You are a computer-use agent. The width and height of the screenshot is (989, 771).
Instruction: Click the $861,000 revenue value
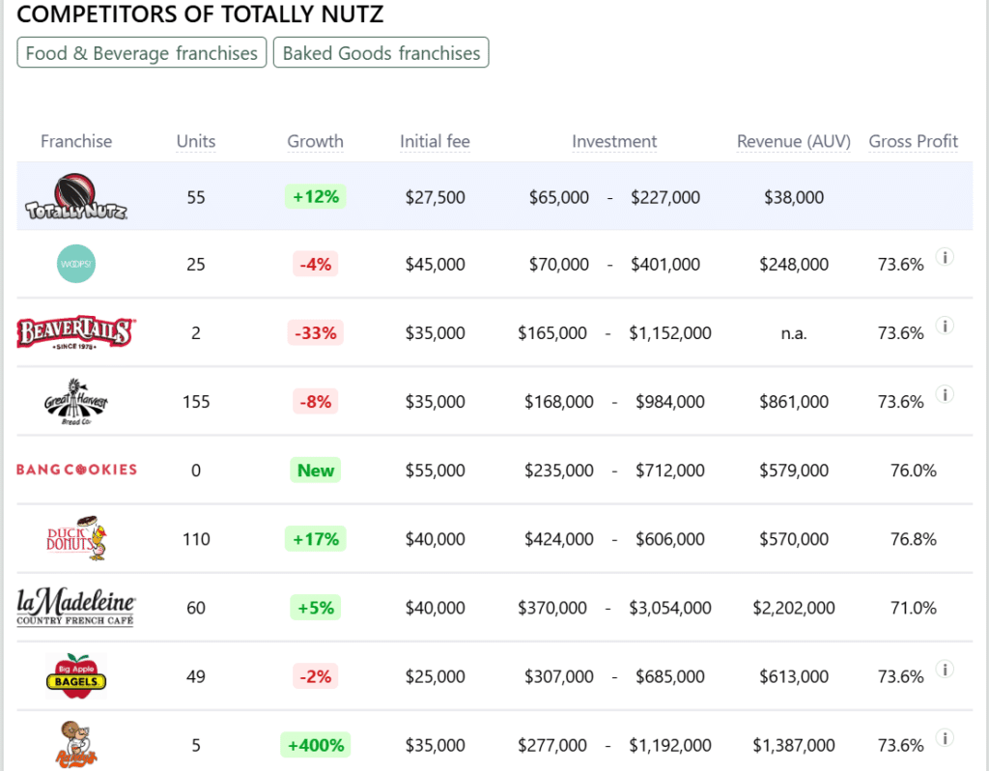point(794,402)
